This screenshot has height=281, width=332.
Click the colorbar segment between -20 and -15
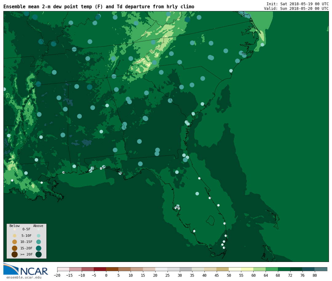pyautogui.click(x=63, y=269)
